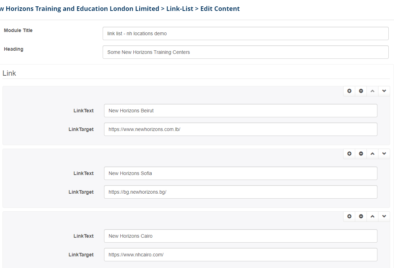
Task: Click the nhcairo.com LinkTarget field
Action: tap(241, 255)
